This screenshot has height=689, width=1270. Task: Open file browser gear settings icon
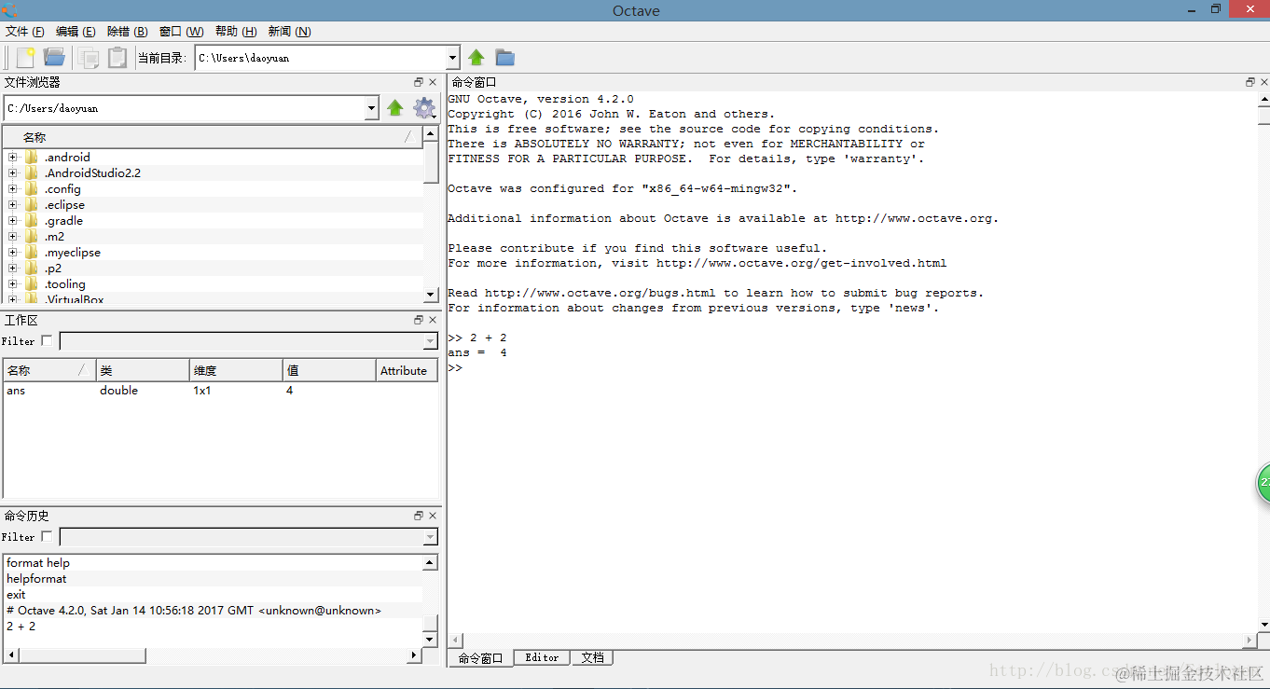424,108
